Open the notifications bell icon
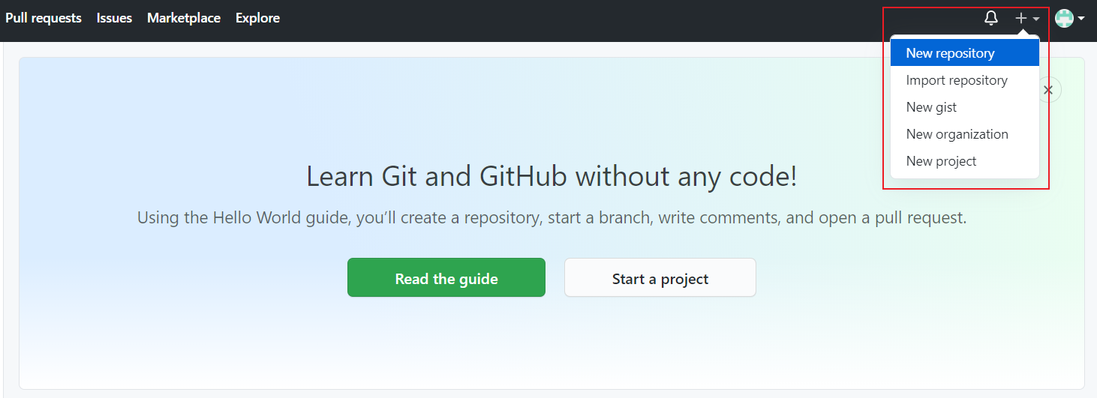Screen dimensions: 1097x398 tap(991, 18)
